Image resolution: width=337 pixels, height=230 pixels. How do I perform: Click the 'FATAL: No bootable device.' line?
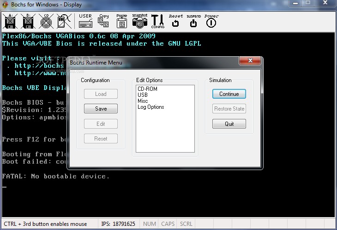pos(56,177)
